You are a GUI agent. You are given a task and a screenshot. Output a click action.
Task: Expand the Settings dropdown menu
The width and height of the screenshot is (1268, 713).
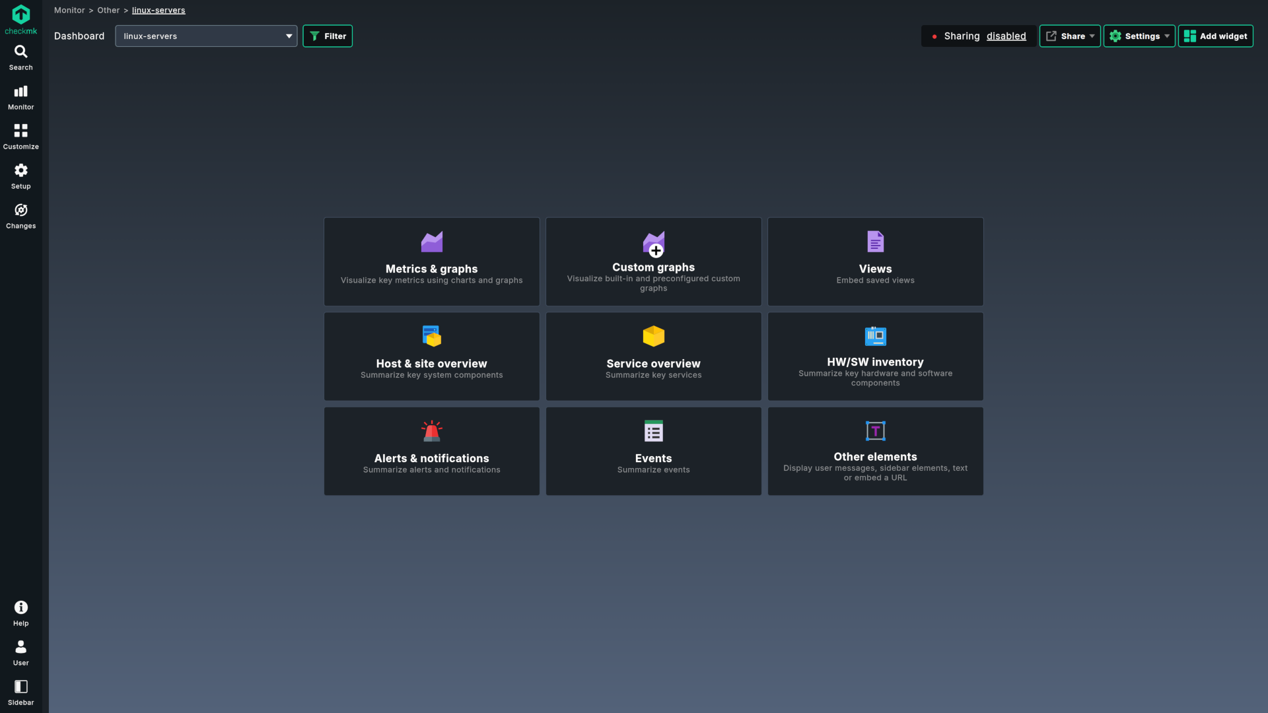tap(1139, 36)
